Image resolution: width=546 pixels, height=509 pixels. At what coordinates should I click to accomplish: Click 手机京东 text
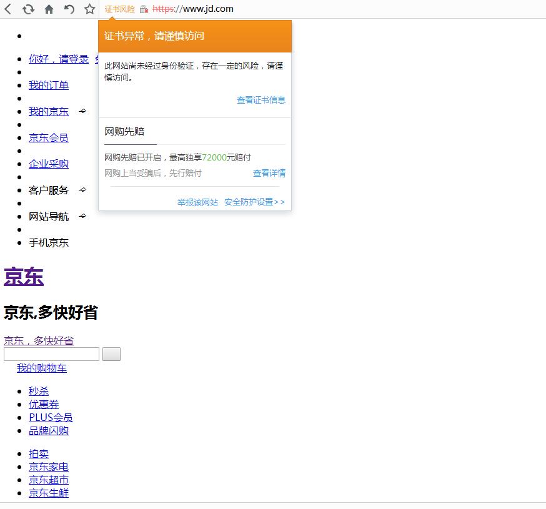49,243
